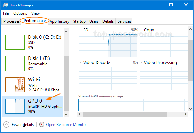Click the sidebar vertical scrollbar thumb

click(66, 84)
